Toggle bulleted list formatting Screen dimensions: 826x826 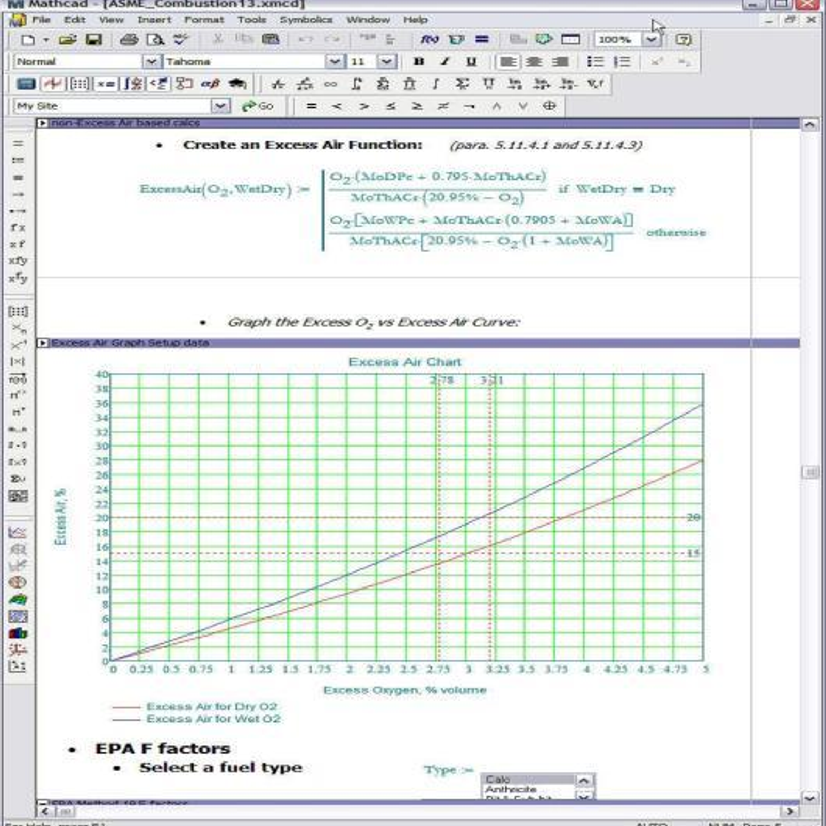pos(595,61)
